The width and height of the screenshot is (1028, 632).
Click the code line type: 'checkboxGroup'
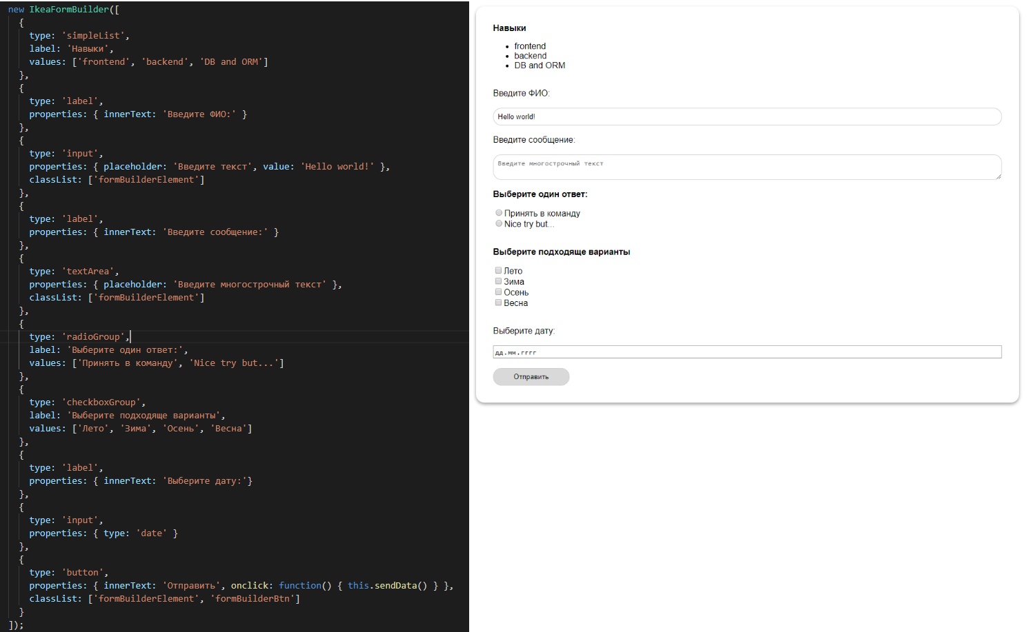[88, 402]
